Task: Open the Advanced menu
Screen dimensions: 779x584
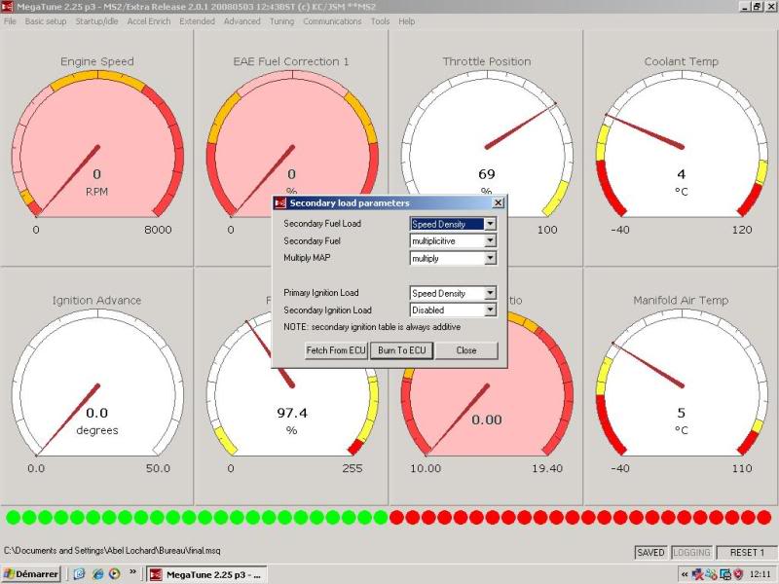Action: click(x=241, y=21)
